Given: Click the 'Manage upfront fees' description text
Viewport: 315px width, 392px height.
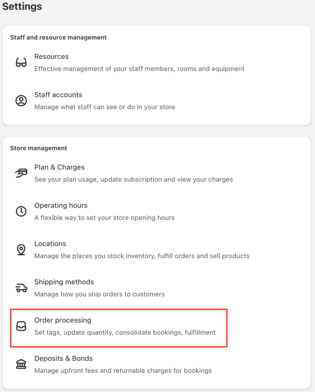Looking at the screenshot, I should (x=123, y=371).
